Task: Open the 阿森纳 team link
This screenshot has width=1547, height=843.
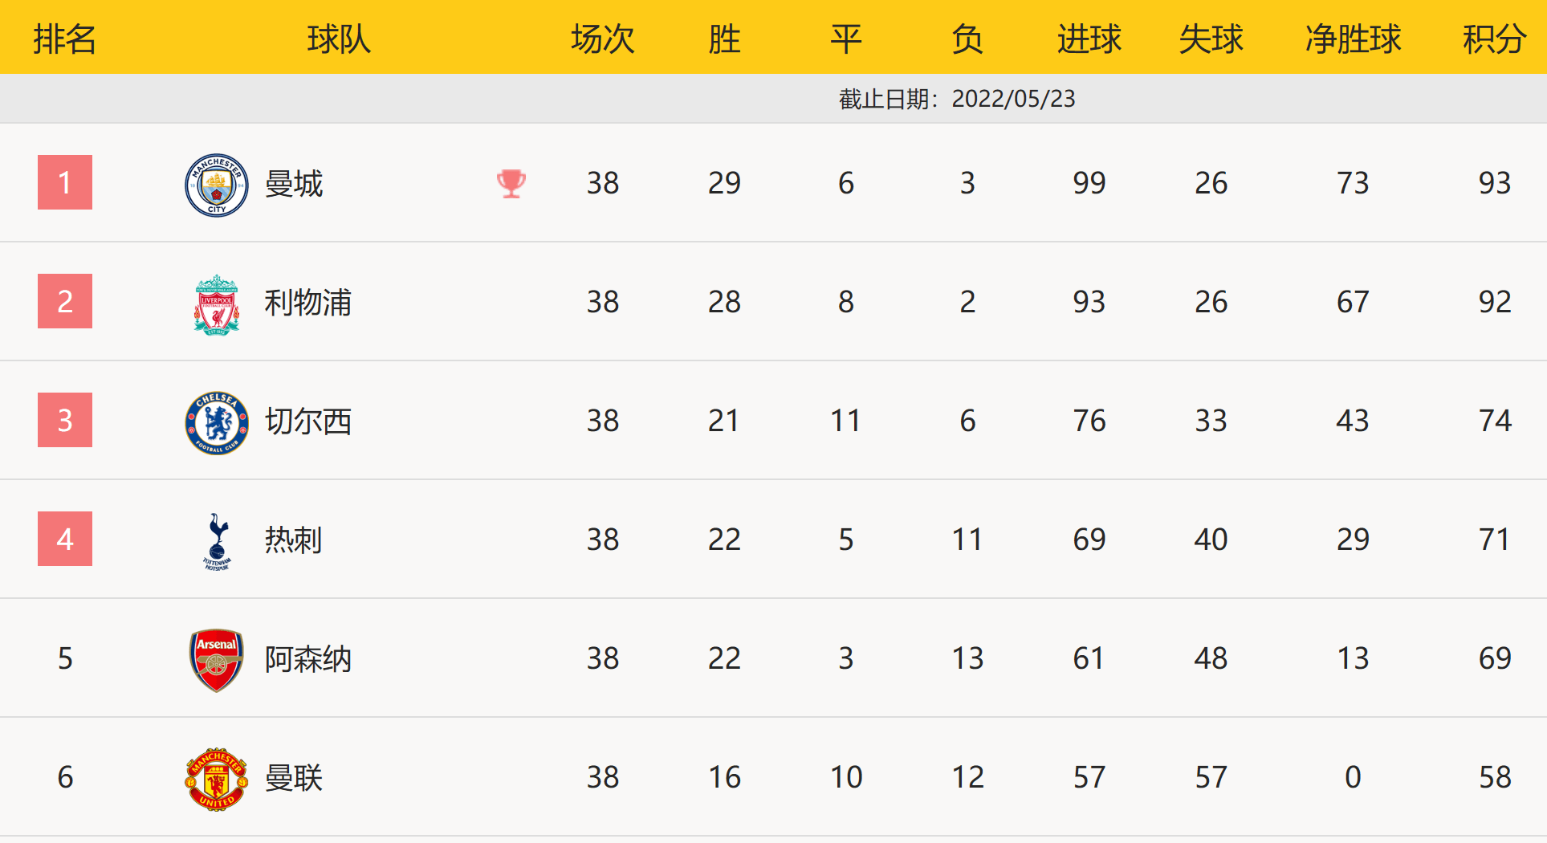Action: pyautogui.click(x=308, y=659)
